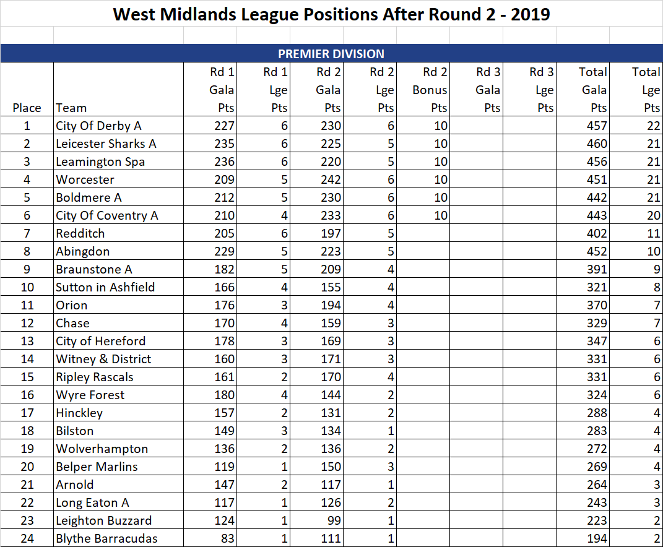Select the Blythe Barracudas row name
This screenshot has width=663, height=547.
click(x=106, y=538)
